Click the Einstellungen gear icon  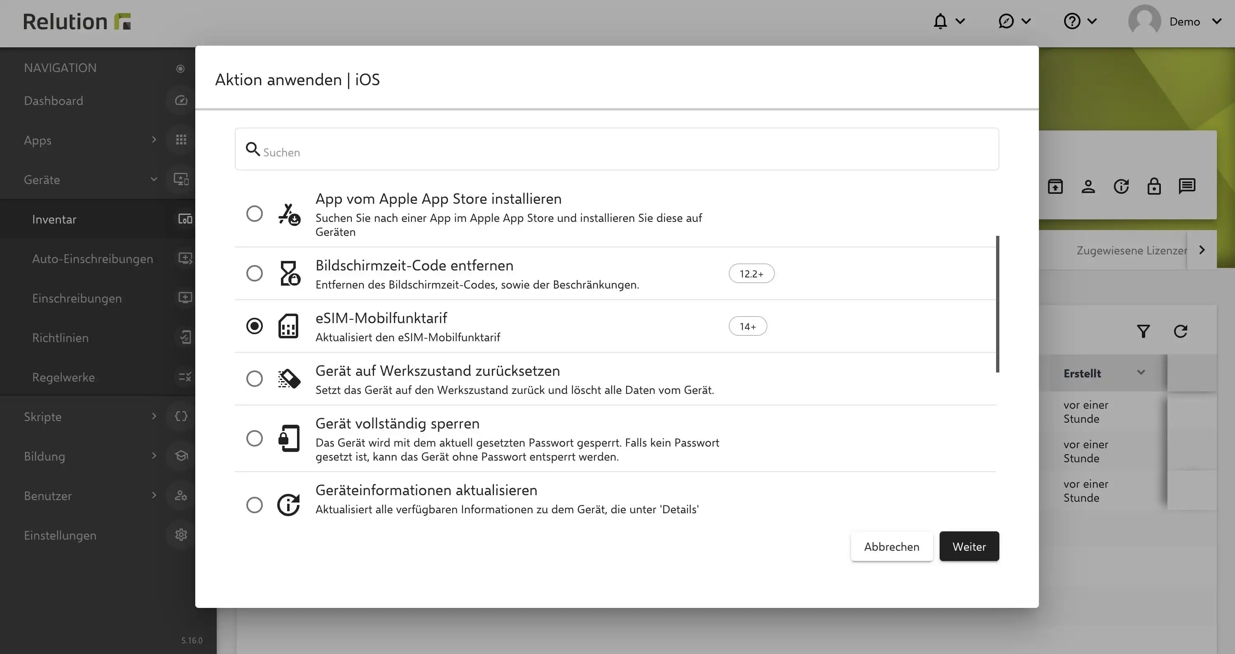pos(181,535)
